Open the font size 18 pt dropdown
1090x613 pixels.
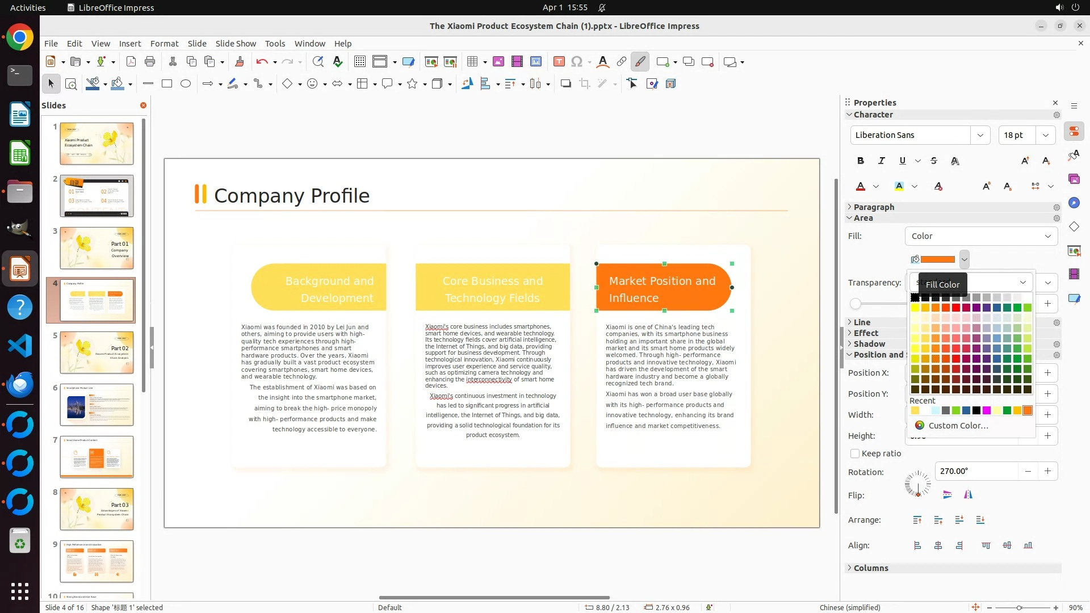[1045, 135]
